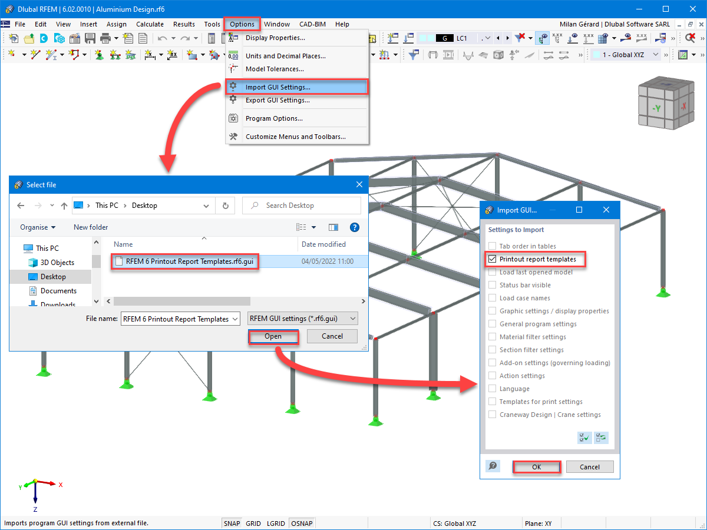Click the Save floppy disk icon
The image size is (707, 530).
90,38
